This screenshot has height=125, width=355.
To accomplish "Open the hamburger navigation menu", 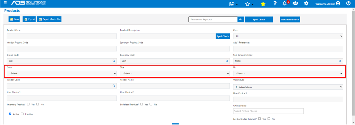I will 6,3.
